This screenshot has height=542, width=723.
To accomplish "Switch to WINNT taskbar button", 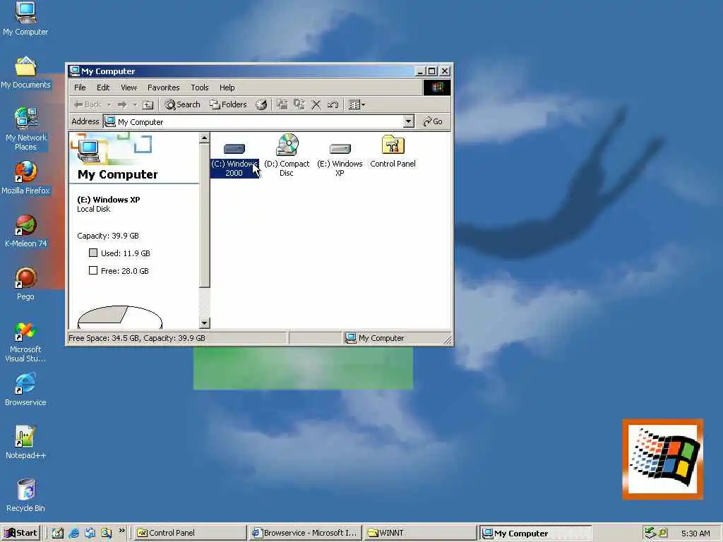I will click(x=419, y=533).
